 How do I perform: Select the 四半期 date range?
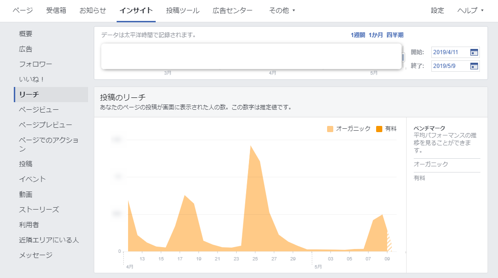tap(395, 35)
